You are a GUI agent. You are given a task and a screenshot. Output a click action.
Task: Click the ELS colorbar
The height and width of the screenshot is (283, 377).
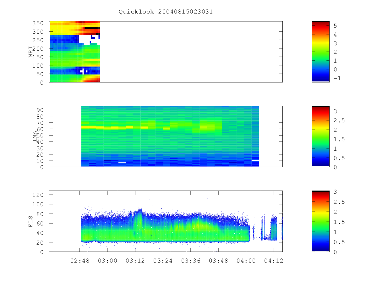(x=320, y=221)
